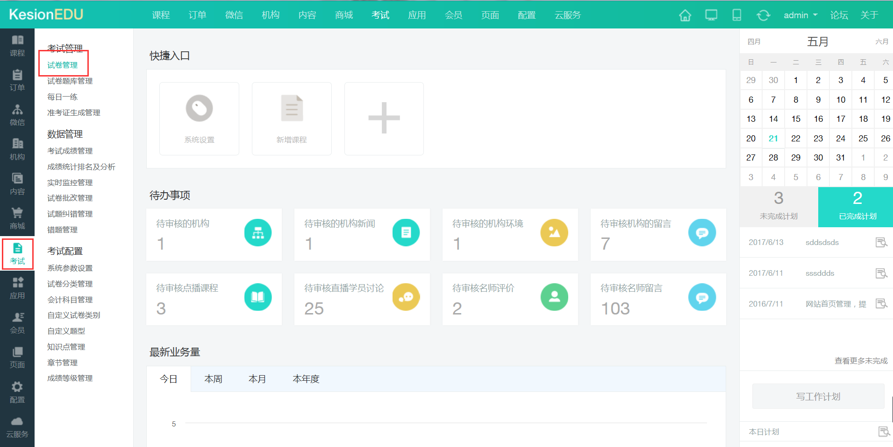893x447 pixels.
Task: Open the 会员 top menu
Action: [x=453, y=15]
